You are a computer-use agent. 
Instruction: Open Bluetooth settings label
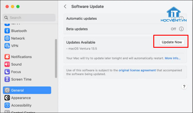(19, 31)
